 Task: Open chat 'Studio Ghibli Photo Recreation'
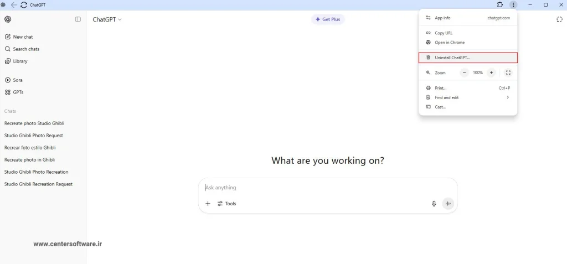36,172
